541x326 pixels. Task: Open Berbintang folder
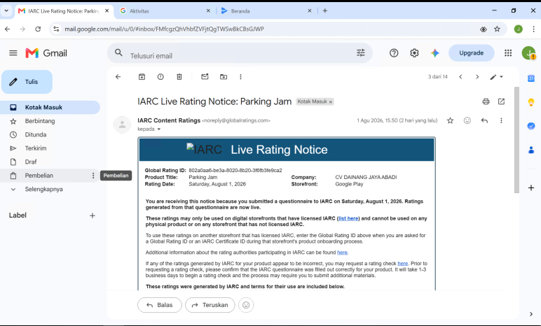click(x=50, y=121)
